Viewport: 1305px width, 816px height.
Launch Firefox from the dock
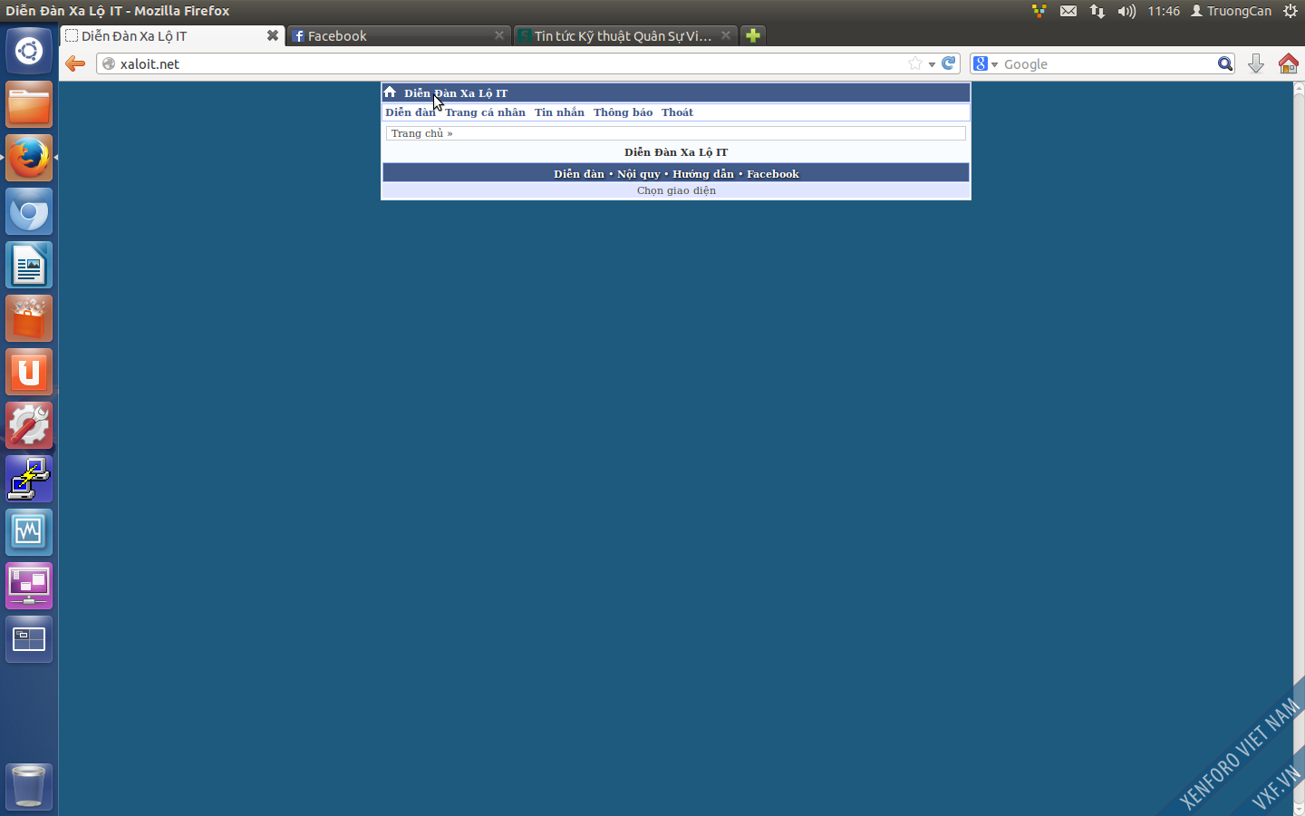pos(29,158)
